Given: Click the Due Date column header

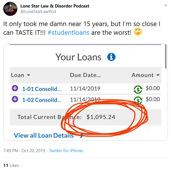Looking at the screenshot, I should coord(85,75).
